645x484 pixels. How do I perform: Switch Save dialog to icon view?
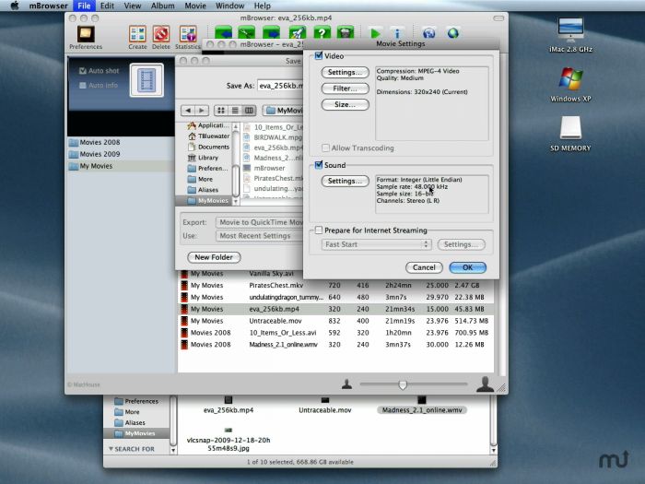point(221,111)
